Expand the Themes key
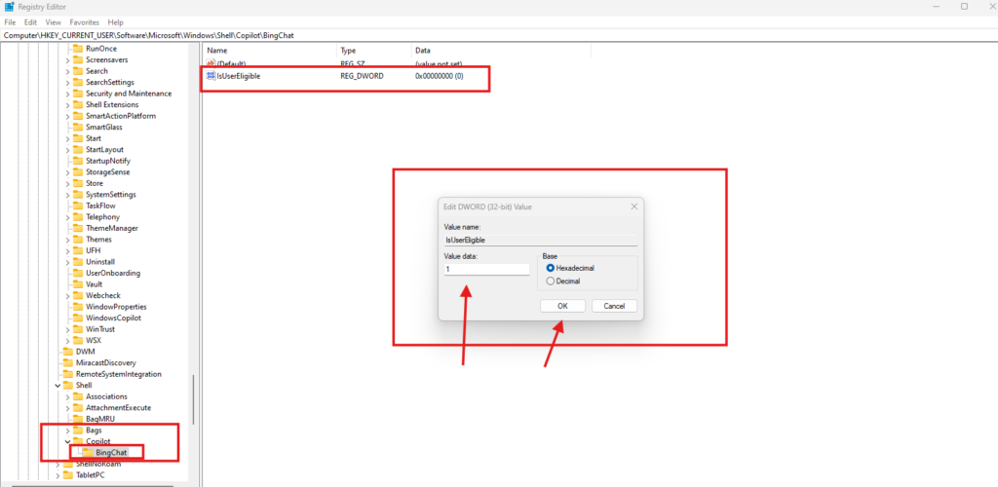This screenshot has height=487, width=998. pyautogui.click(x=67, y=239)
